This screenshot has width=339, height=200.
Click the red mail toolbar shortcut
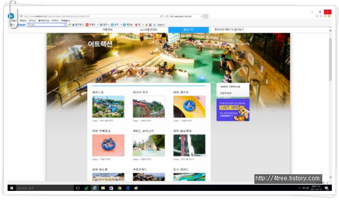pyautogui.click(x=91, y=25)
